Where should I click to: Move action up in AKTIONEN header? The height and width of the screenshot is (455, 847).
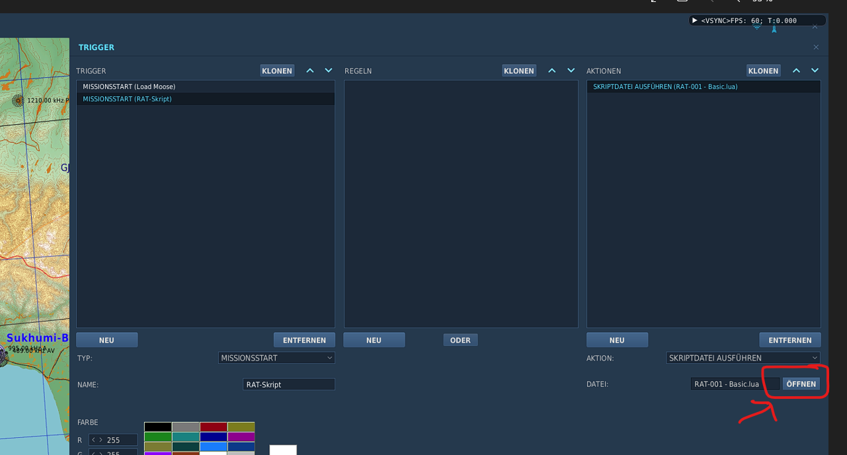coord(796,71)
